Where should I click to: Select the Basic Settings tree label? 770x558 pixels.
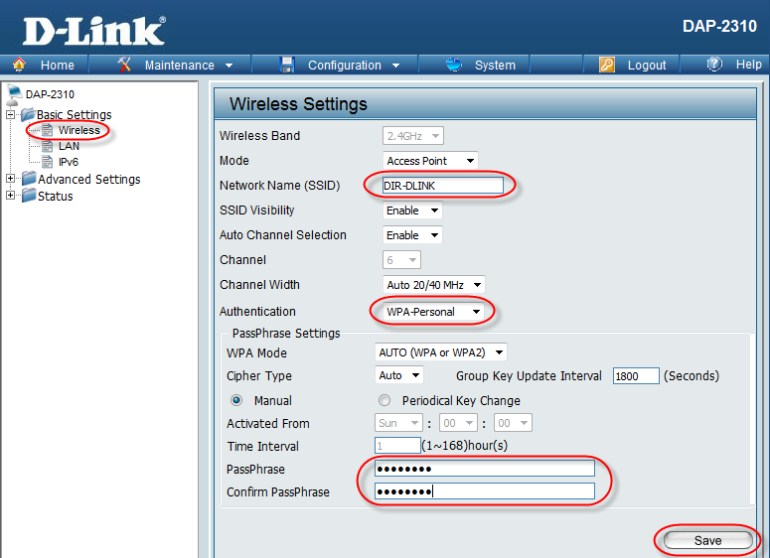[75, 114]
